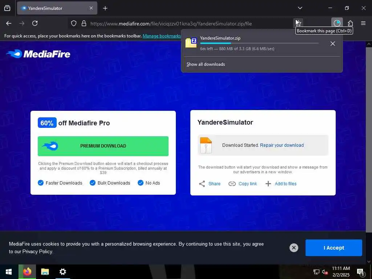Image resolution: width=372 pixels, height=279 pixels.
Task: Reload the current MediaFire page
Action: click(35, 23)
